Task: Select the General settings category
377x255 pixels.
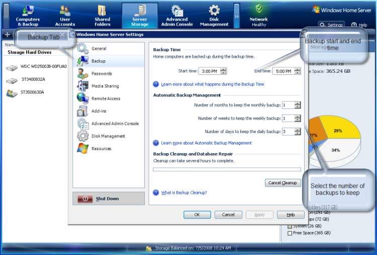Action: (109, 49)
